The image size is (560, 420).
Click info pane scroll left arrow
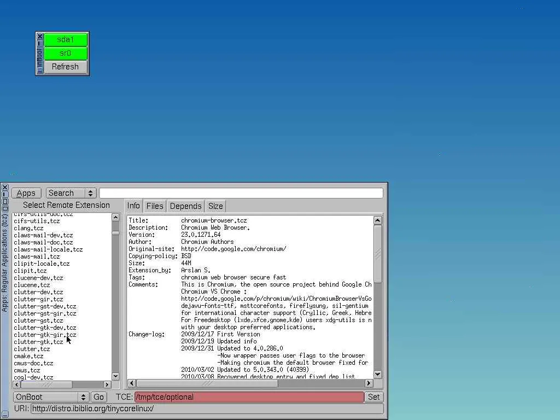tap(131, 383)
